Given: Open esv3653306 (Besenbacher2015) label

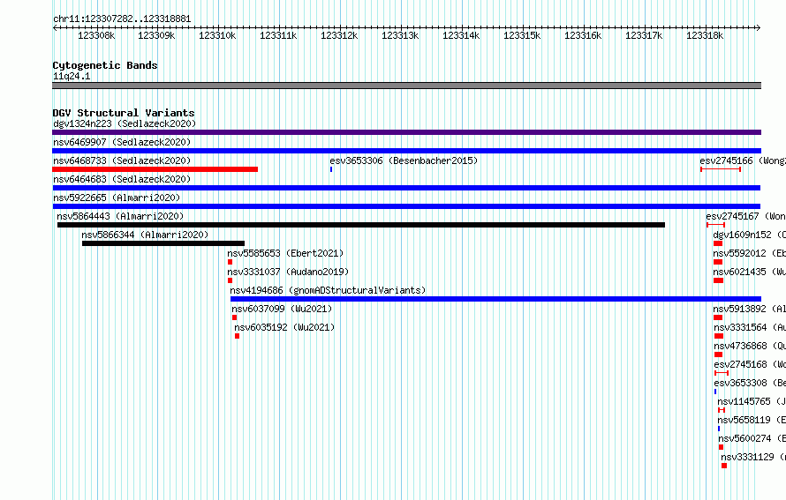Looking at the screenshot, I should coord(404,160).
